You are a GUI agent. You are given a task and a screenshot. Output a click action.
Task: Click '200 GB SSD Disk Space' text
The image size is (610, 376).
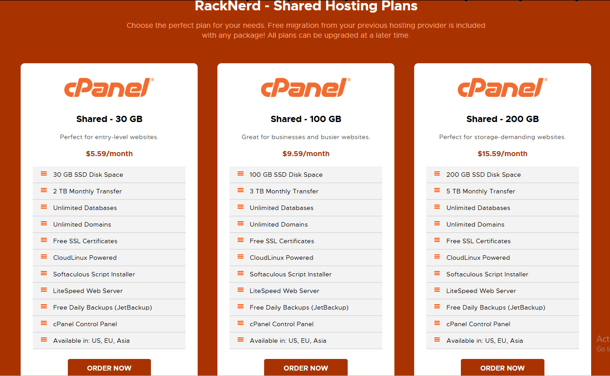[484, 175]
